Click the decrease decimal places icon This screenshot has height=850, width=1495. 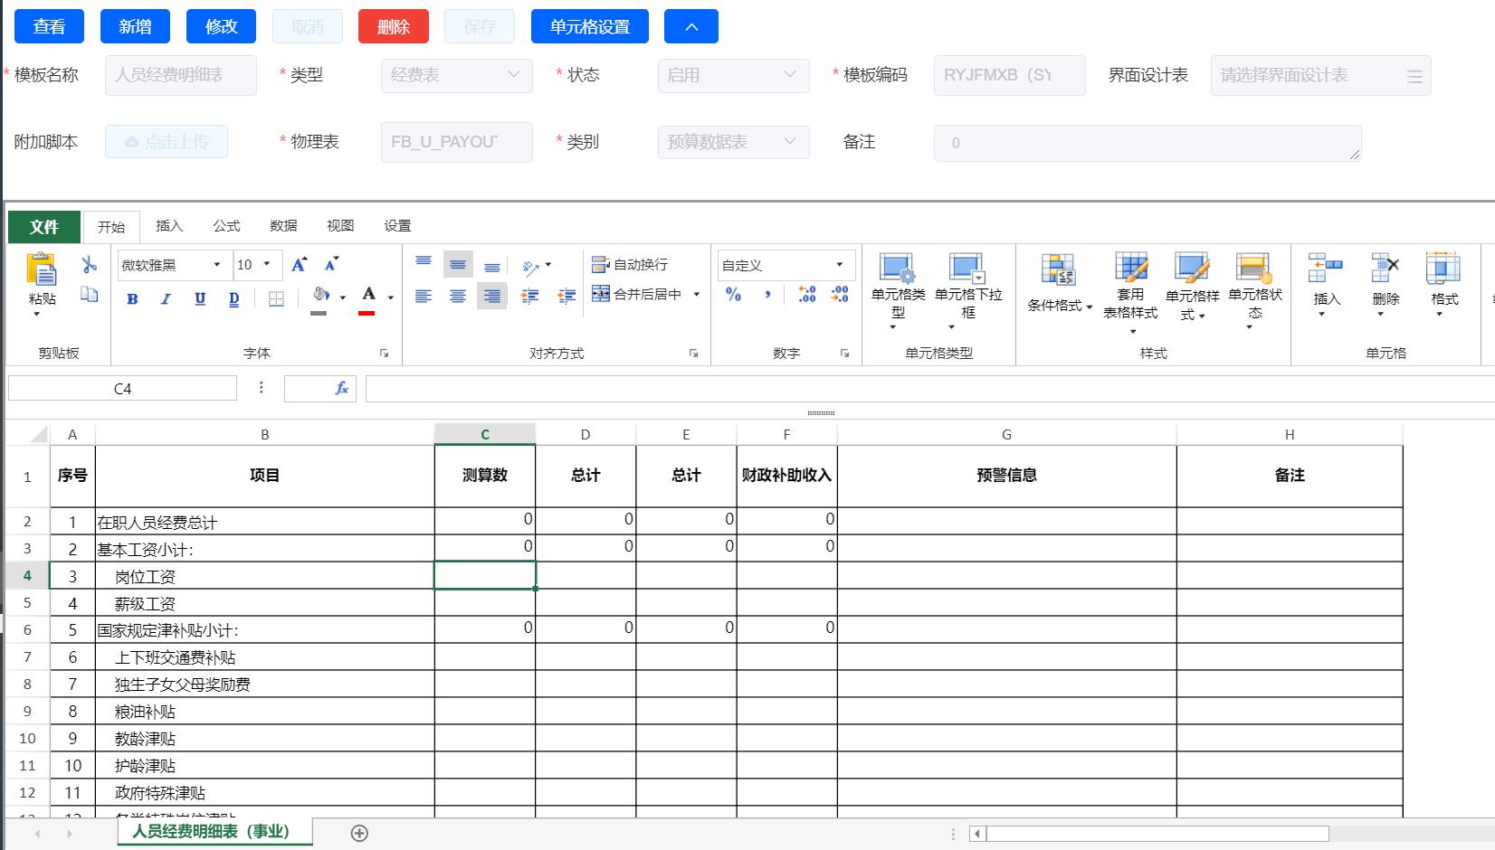tap(840, 295)
